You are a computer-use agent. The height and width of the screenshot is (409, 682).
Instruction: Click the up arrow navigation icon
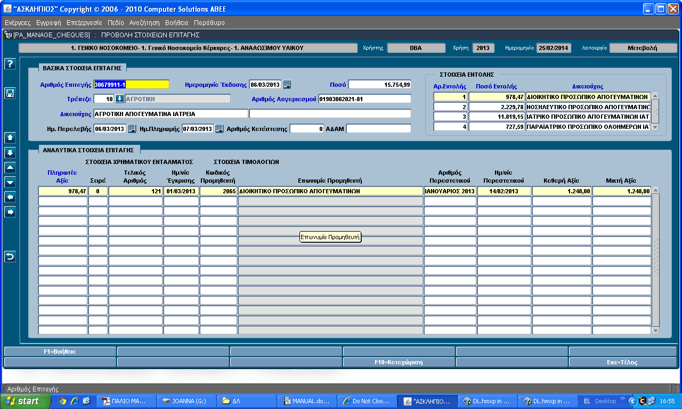(x=10, y=137)
